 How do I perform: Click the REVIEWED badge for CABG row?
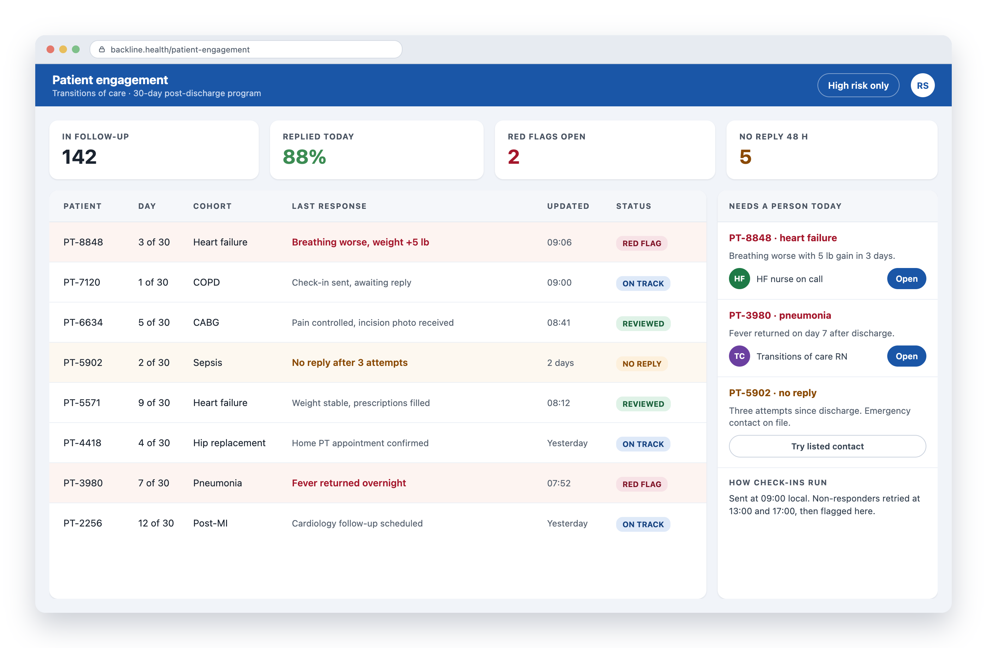click(x=643, y=324)
